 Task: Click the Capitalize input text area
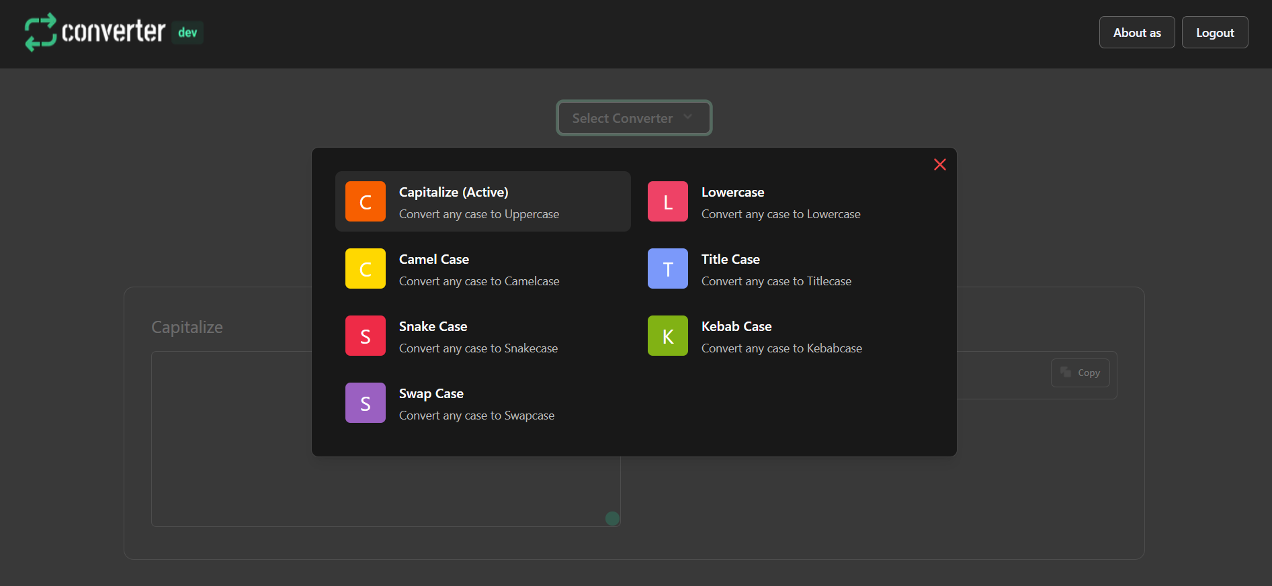[386, 439]
